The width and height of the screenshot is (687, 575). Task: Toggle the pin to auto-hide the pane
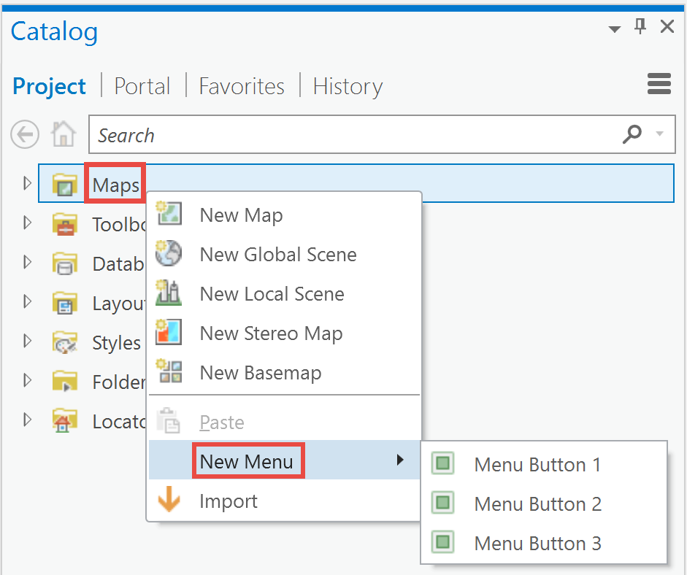pyautogui.click(x=640, y=26)
